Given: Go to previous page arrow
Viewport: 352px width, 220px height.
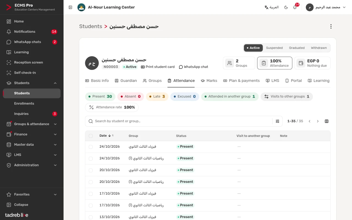Looking at the screenshot, I should coord(310,121).
